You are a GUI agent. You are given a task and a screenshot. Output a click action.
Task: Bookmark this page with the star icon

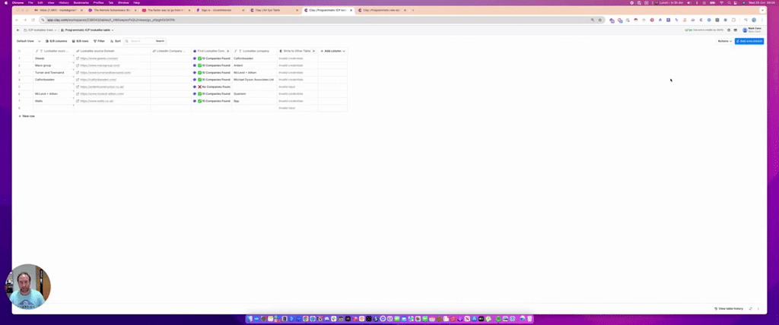point(599,19)
